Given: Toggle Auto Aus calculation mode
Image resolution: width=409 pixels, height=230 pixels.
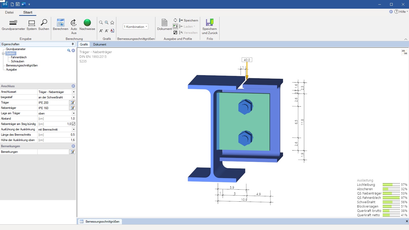Looking at the screenshot, I should (74, 23).
